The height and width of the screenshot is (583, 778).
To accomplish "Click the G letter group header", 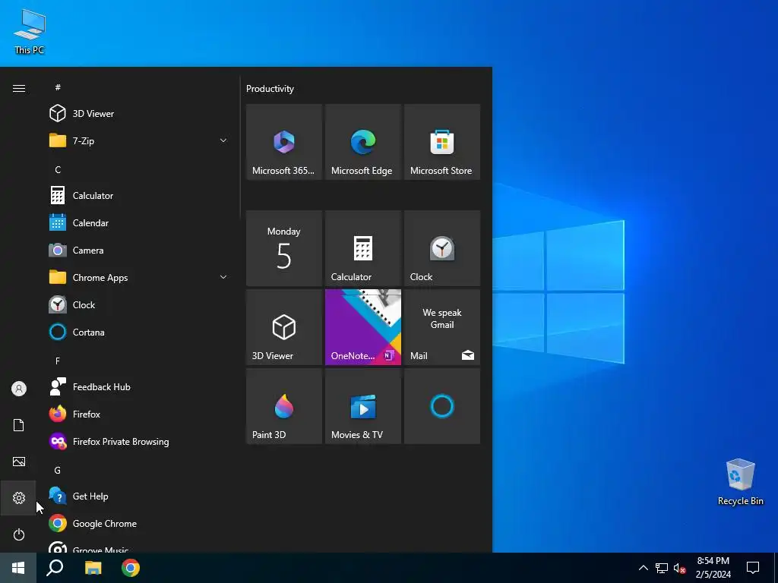I will 58,470.
